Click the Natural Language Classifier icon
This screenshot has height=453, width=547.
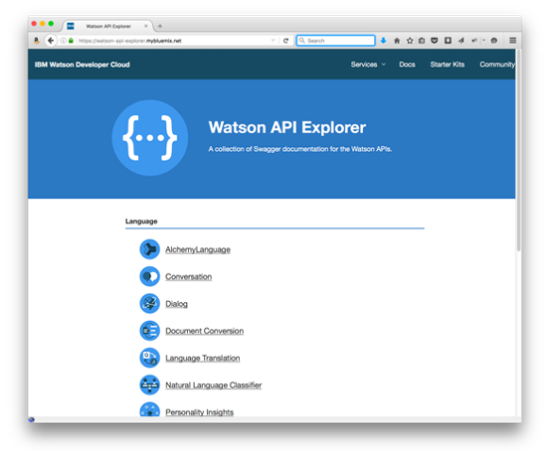[x=149, y=385]
